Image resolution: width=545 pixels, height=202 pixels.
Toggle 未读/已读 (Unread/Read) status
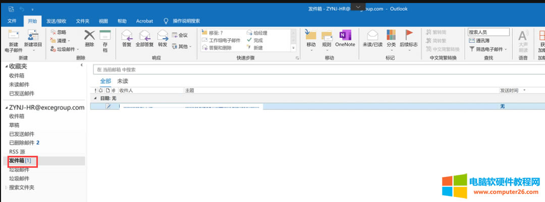point(372,38)
